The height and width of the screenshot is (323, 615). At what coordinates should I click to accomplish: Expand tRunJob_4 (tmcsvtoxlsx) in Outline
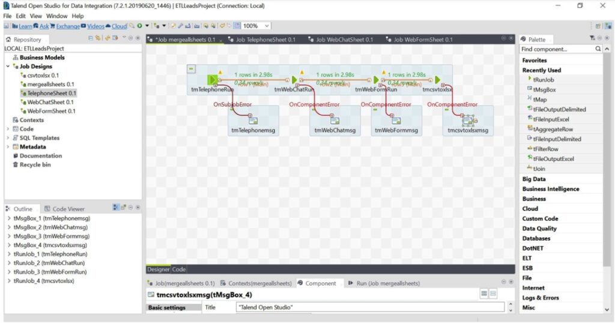coord(9,280)
